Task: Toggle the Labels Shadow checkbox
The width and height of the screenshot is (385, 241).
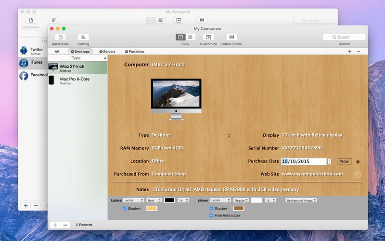Action: point(125,208)
